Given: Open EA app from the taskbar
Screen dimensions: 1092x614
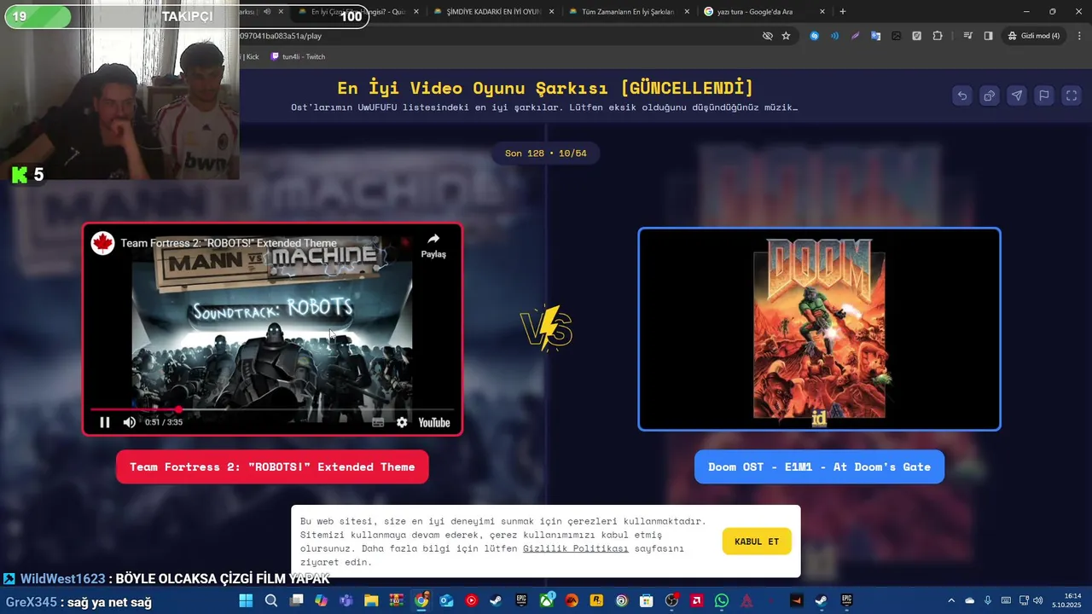Looking at the screenshot, I should pyautogui.click(x=571, y=600).
